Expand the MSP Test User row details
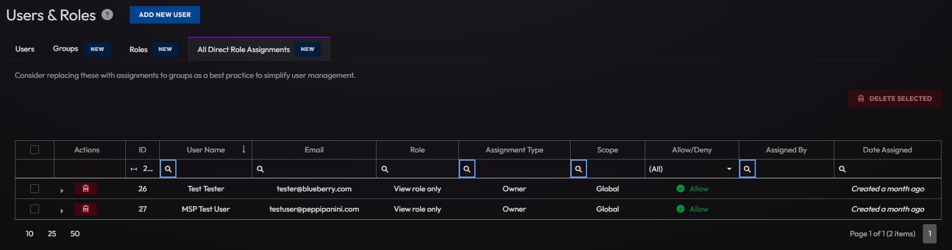Screen dimensions: 952x250 point(62,211)
